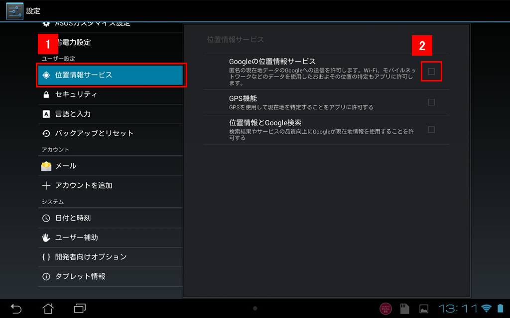
Task: Click GPSを使用して現在地を特定 description text
Action: click(x=301, y=107)
